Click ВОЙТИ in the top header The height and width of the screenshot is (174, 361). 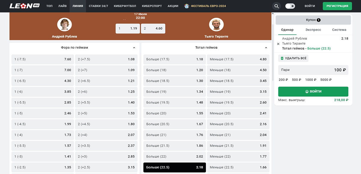(310, 6)
